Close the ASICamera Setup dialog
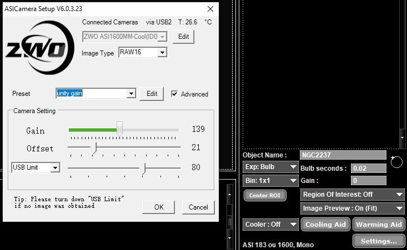407x250 pixels. 210,9
